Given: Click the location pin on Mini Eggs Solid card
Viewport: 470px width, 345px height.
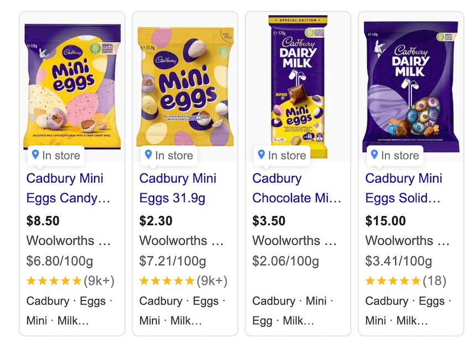Looking at the screenshot, I should tap(374, 156).
